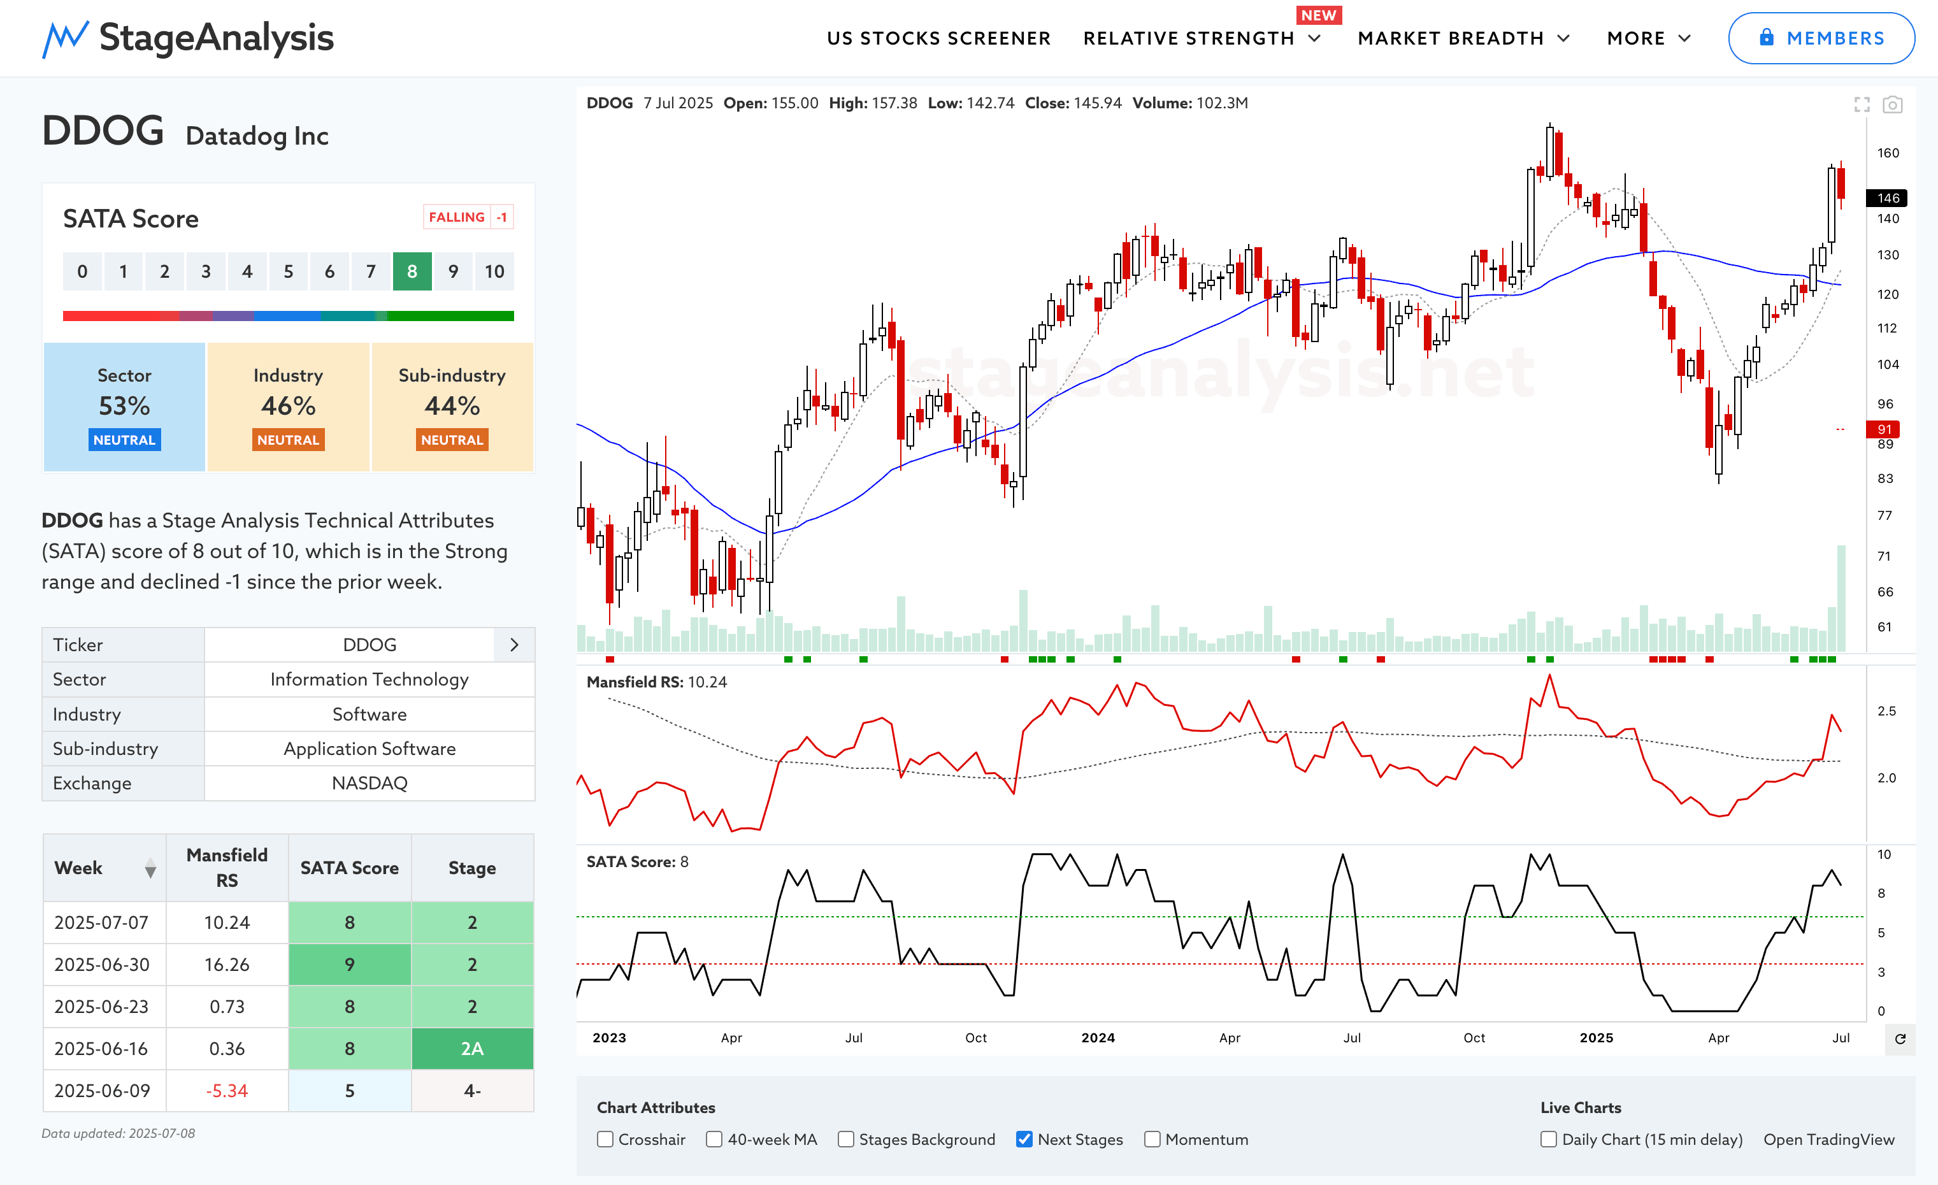Viewport: 1938px width, 1185px height.
Task: Expand the More dropdown arrow
Action: pos(1684,38)
